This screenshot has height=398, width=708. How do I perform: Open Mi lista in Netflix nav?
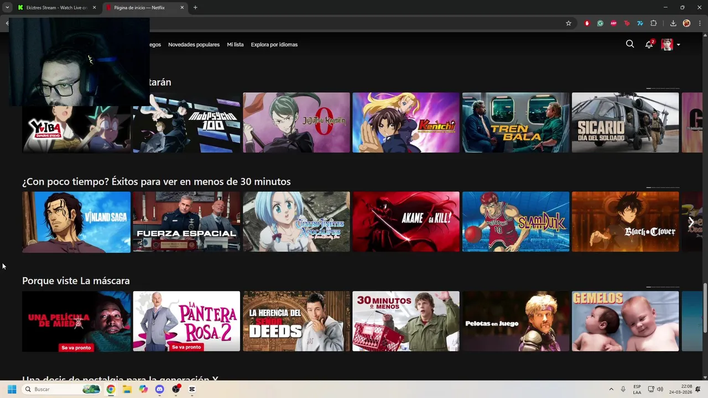pos(235,45)
